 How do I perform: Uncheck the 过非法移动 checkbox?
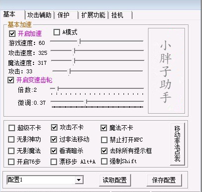click(x=53, y=139)
